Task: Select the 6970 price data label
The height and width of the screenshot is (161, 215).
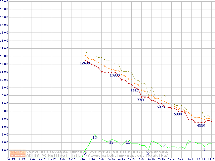Action: click(161, 106)
